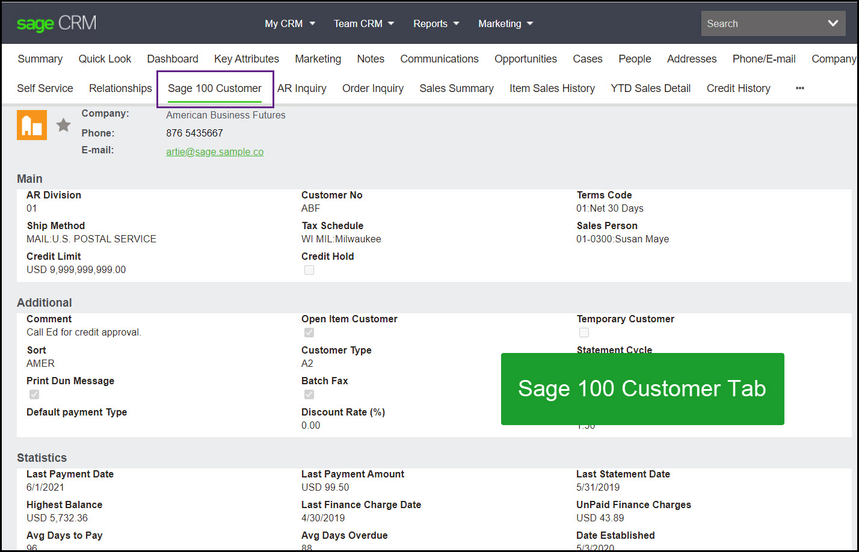Image resolution: width=859 pixels, height=552 pixels.
Task: Open the Marketing menu chevron
Action: [x=530, y=23]
